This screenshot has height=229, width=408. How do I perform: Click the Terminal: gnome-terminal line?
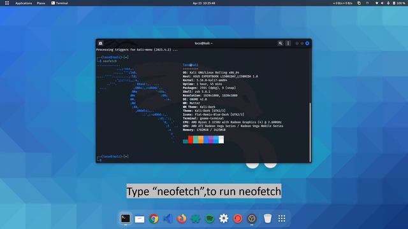click(203, 118)
